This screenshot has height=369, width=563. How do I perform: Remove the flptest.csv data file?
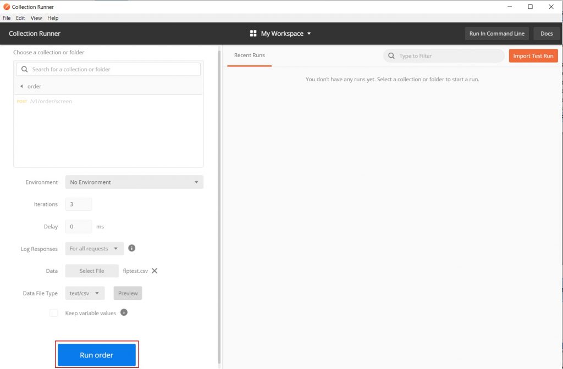(154, 271)
